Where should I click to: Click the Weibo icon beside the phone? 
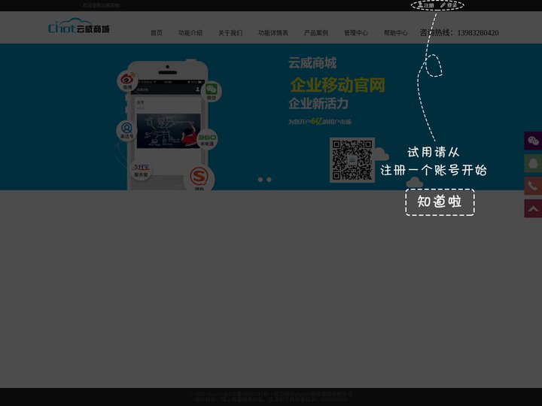coord(127,80)
